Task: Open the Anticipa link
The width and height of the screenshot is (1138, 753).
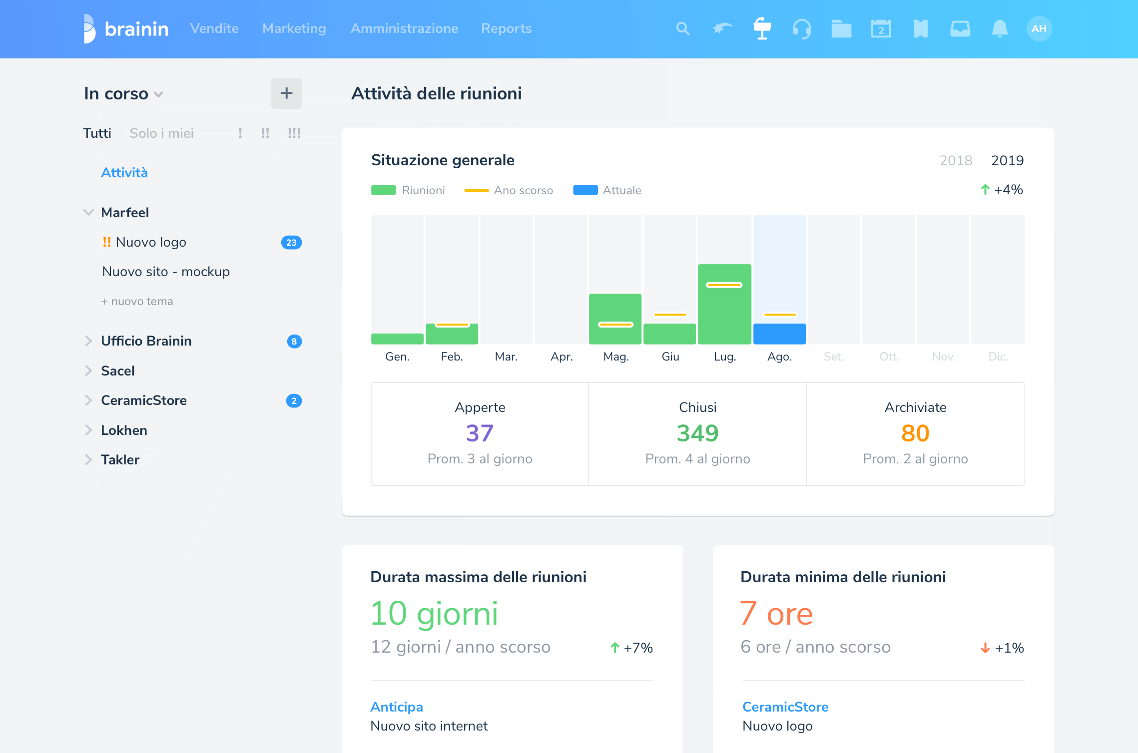Action: click(397, 707)
